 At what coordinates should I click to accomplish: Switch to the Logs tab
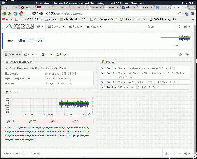(x=61, y=54)
